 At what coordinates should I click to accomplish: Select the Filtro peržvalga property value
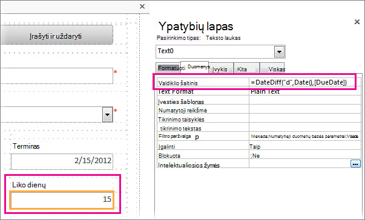pyautogui.click(x=305, y=137)
